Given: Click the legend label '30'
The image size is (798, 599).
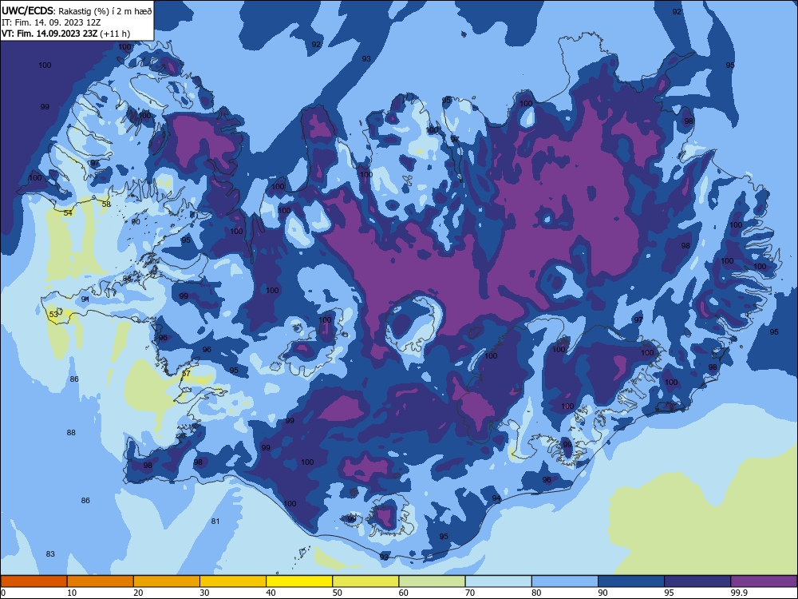Looking at the screenshot, I should pyautogui.click(x=204, y=593).
